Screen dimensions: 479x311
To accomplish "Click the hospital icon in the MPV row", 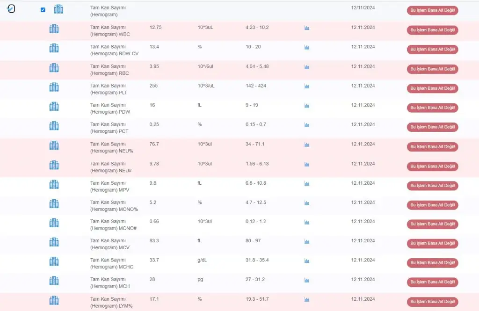I will 54,184.
